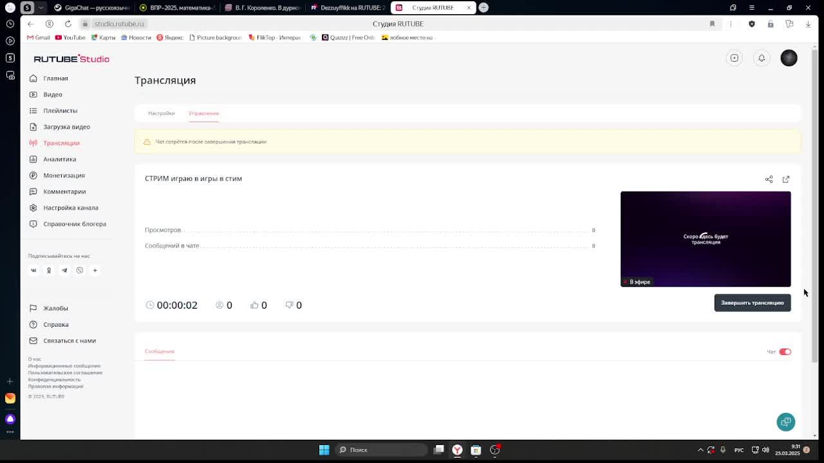Switch to ВПР-2025 математика tab
Viewport: 824px width, 463px height.
[x=177, y=8]
